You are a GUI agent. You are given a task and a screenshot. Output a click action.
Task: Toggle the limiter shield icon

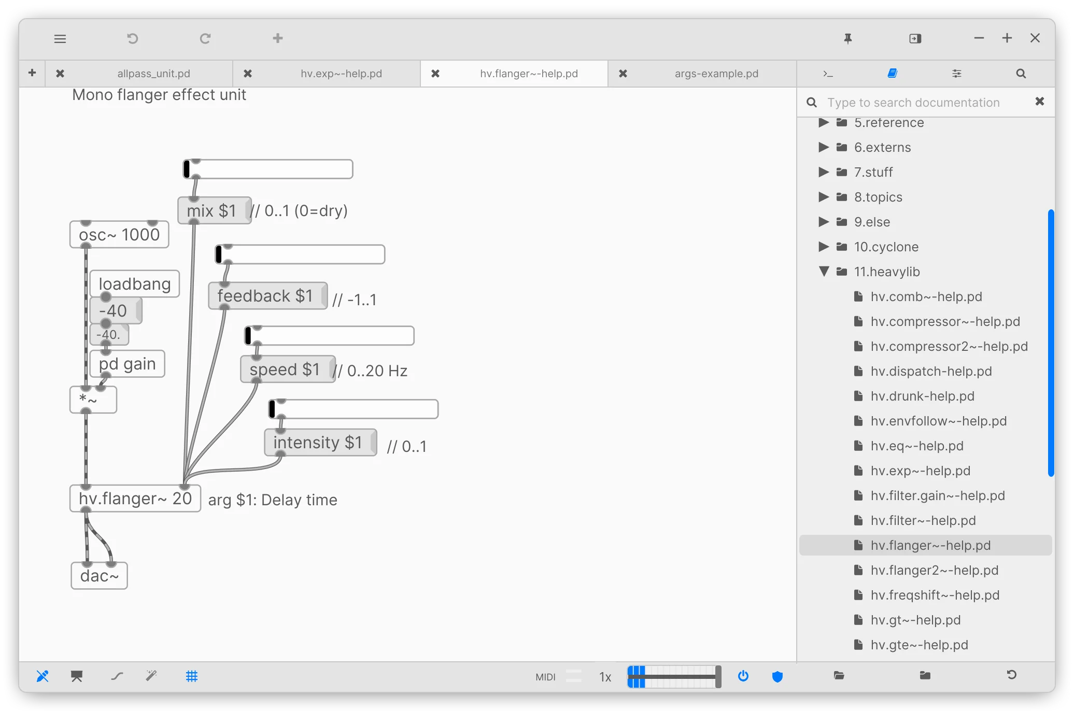(x=778, y=676)
